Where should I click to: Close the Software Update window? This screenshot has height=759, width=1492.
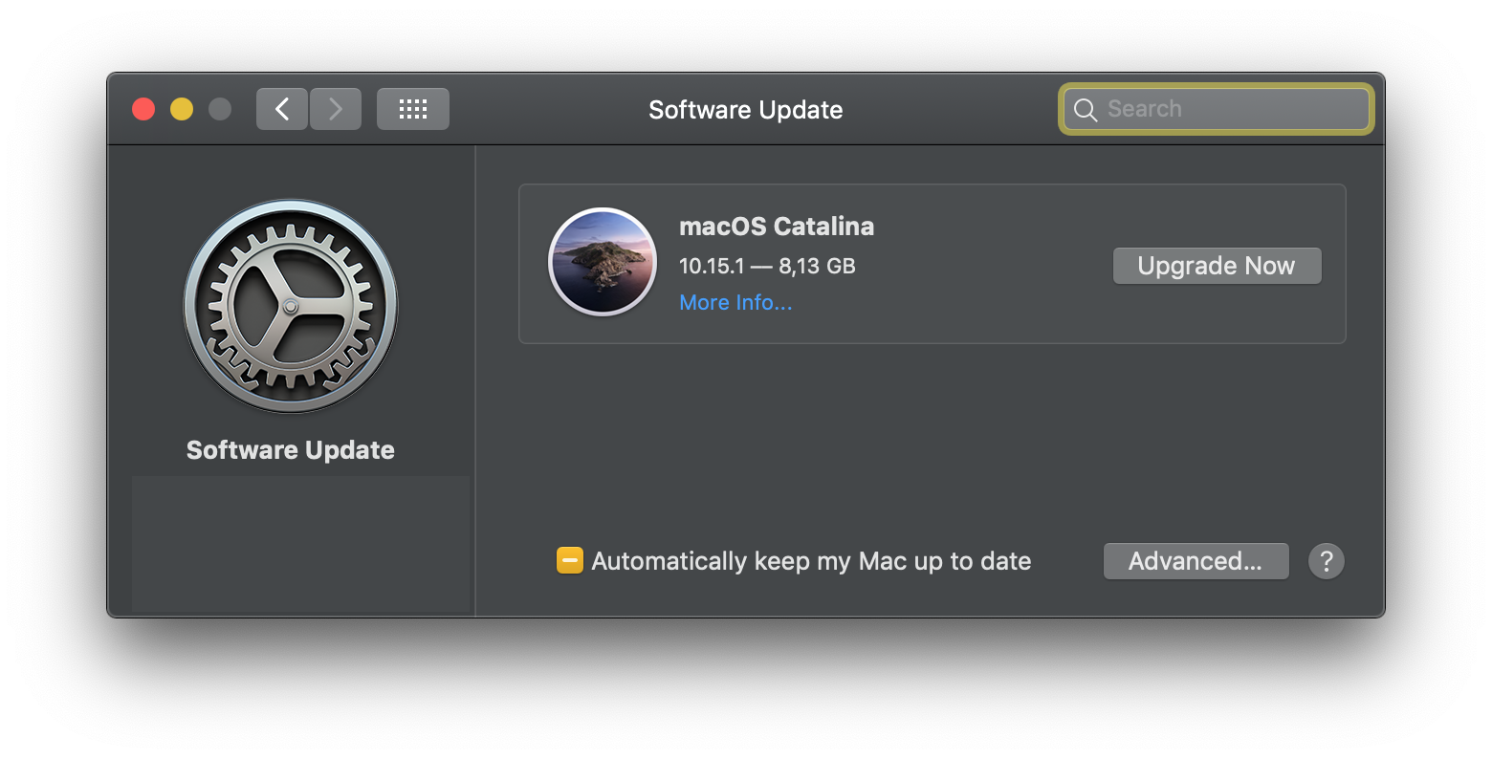click(143, 110)
